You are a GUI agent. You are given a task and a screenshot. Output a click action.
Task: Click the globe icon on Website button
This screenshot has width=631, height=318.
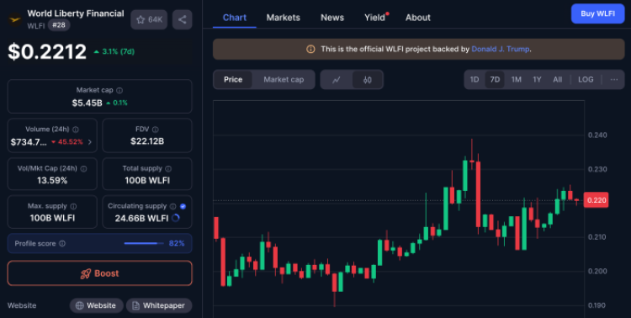[x=80, y=305]
